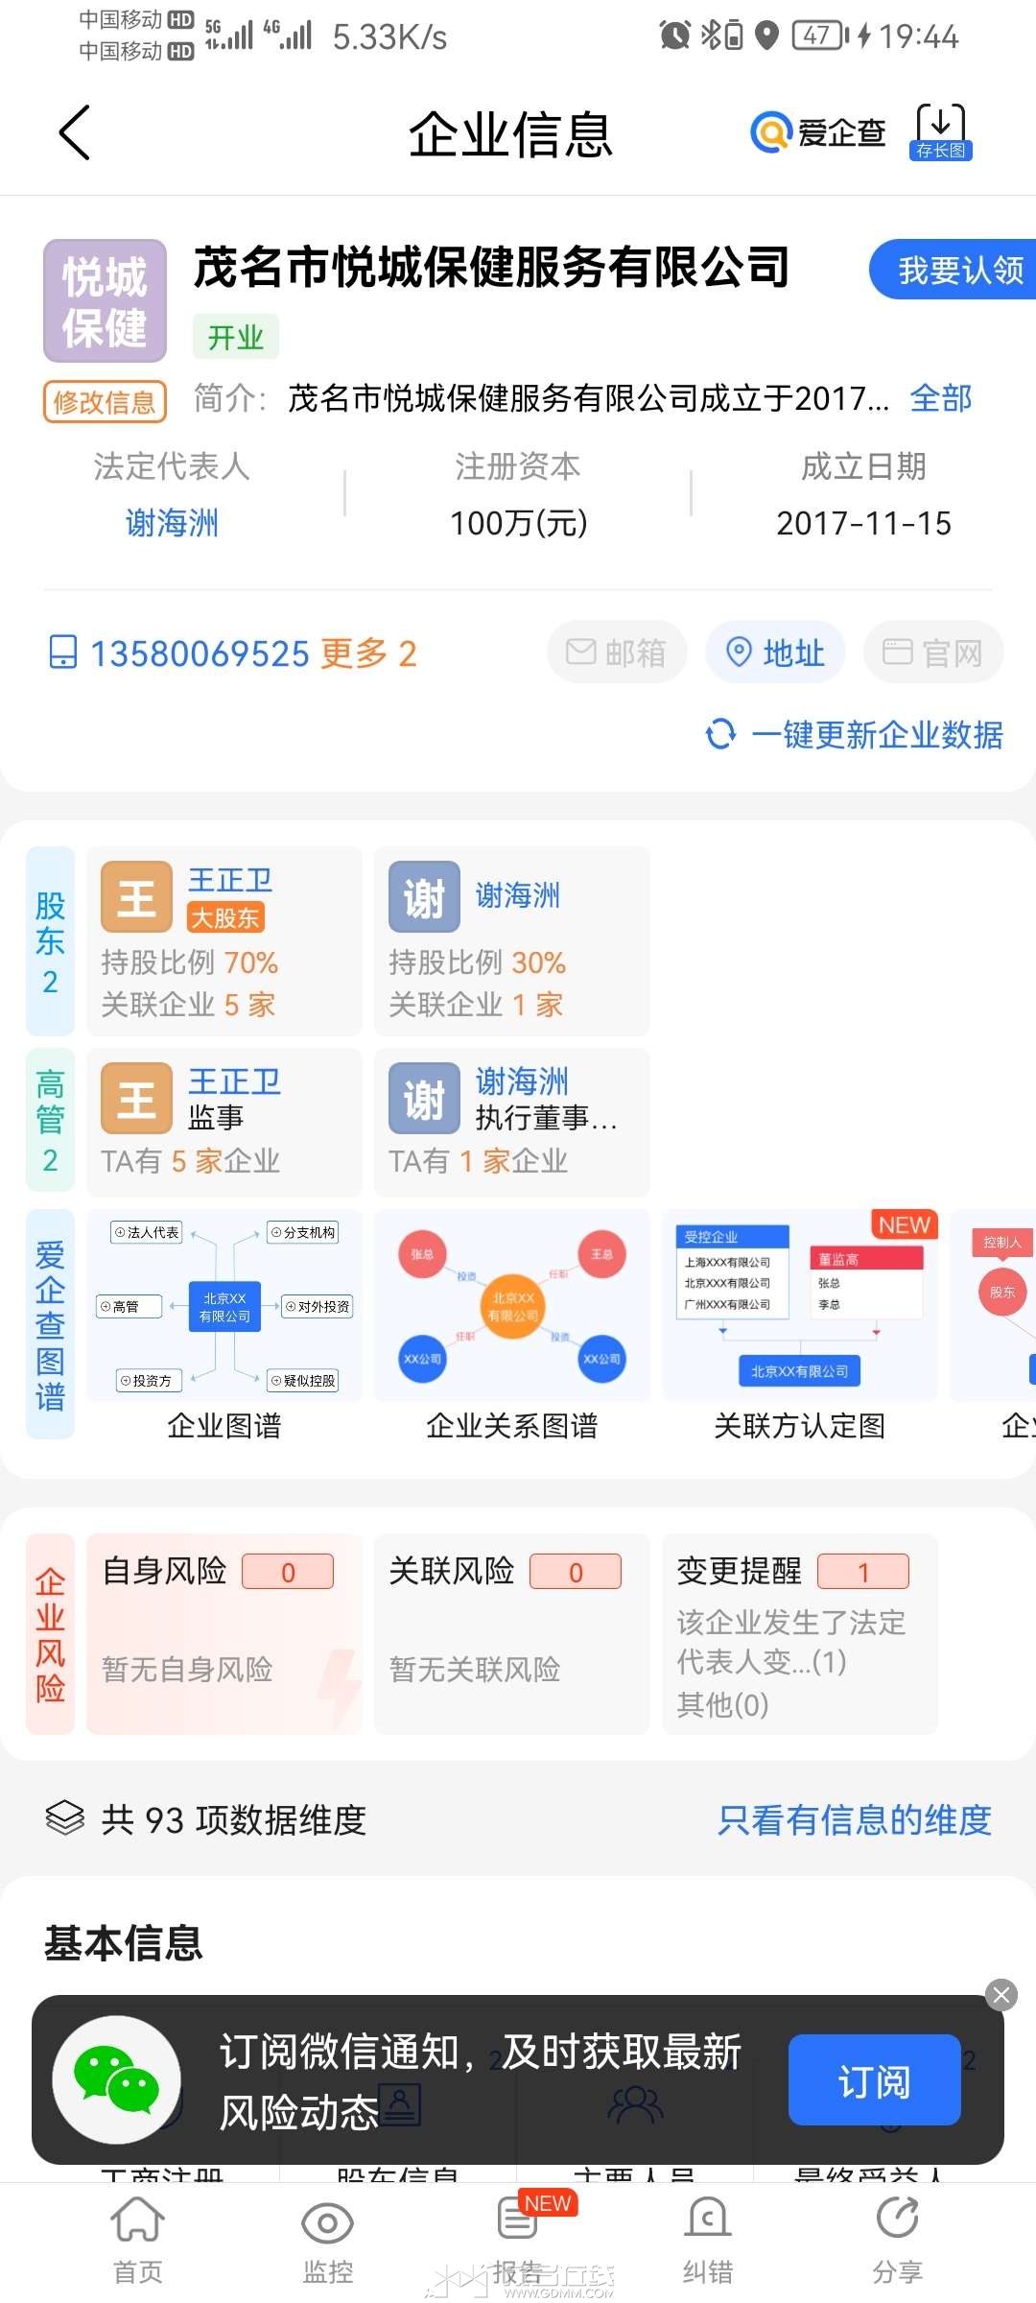Tap the 爱企查 logo in header
The height and width of the screenshot is (2303, 1036).
point(818,132)
